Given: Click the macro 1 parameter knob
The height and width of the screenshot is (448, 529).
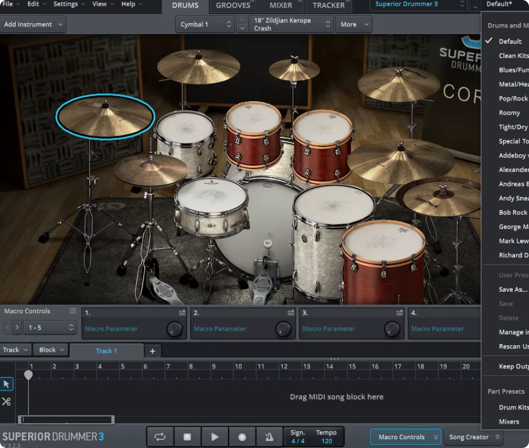Looking at the screenshot, I should pos(175,329).
